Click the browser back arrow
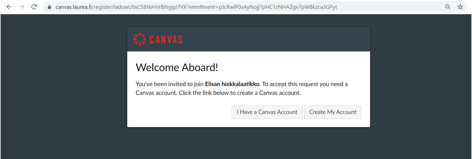 click(x=9, y=7)
